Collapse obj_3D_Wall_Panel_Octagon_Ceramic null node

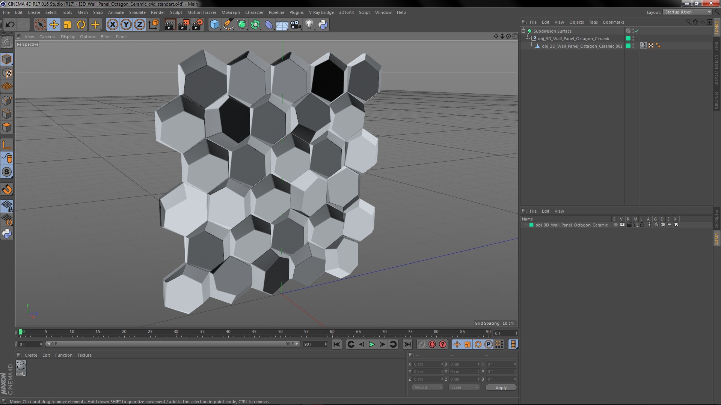[528, 39]
